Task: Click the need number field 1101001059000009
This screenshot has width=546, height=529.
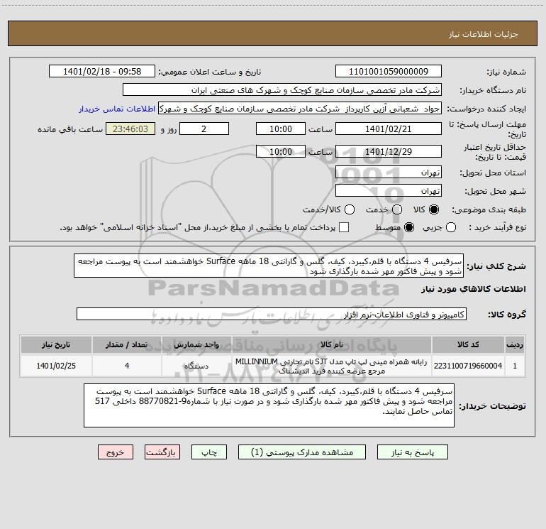Action: pyautogui.click(x=389, y=72)
